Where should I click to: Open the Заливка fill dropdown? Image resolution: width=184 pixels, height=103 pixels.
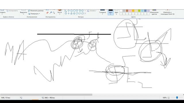click(92, 11)
